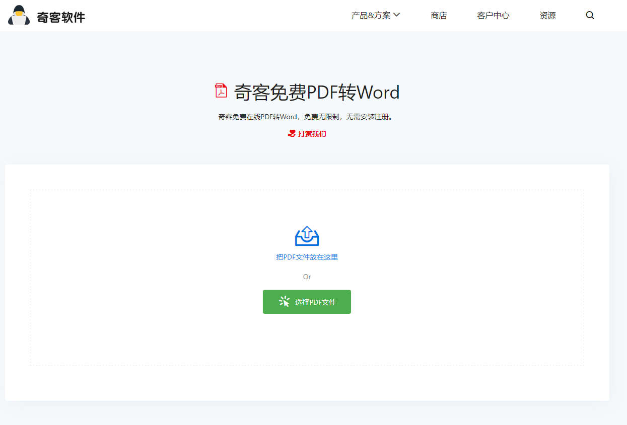The image size is (627, 425).
Task: Open the 资源 menu item
Action: 547,16
